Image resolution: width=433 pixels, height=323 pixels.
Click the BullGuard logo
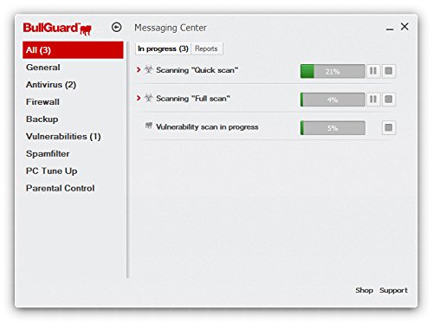(57, 29)
